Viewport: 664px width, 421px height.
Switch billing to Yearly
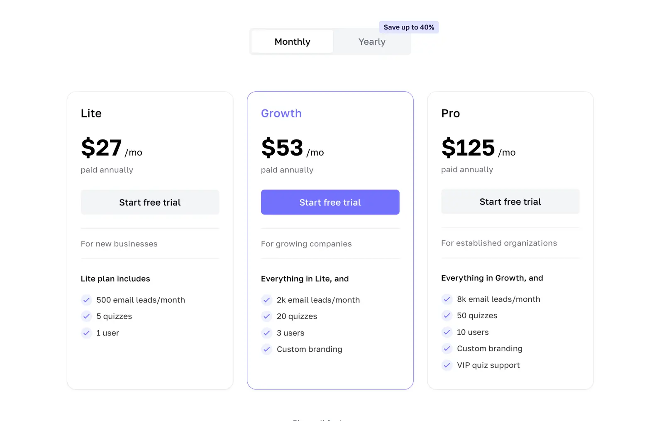(372, 41)
